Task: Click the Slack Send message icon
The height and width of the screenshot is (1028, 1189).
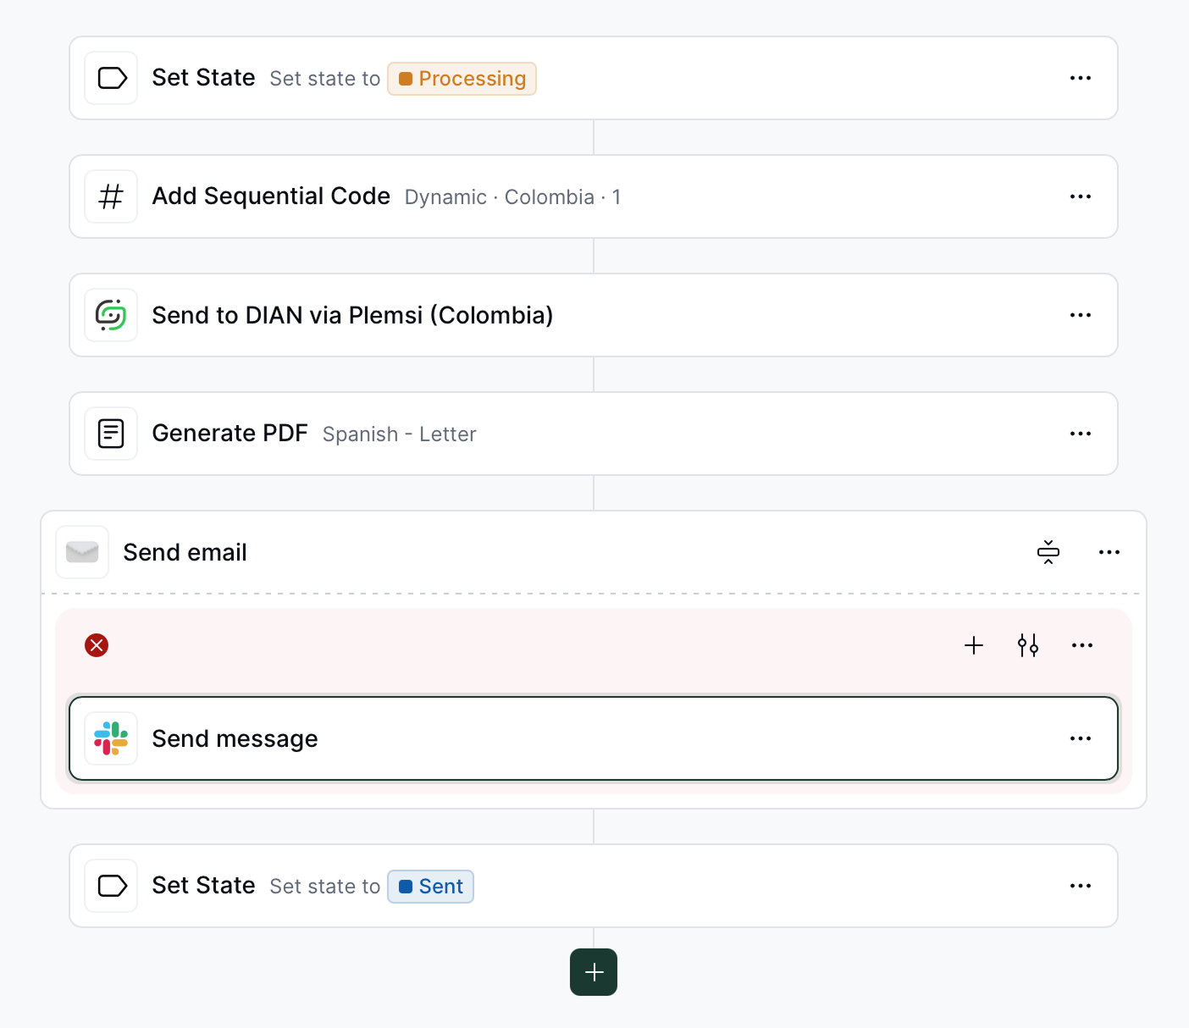Action: point(112,738)
